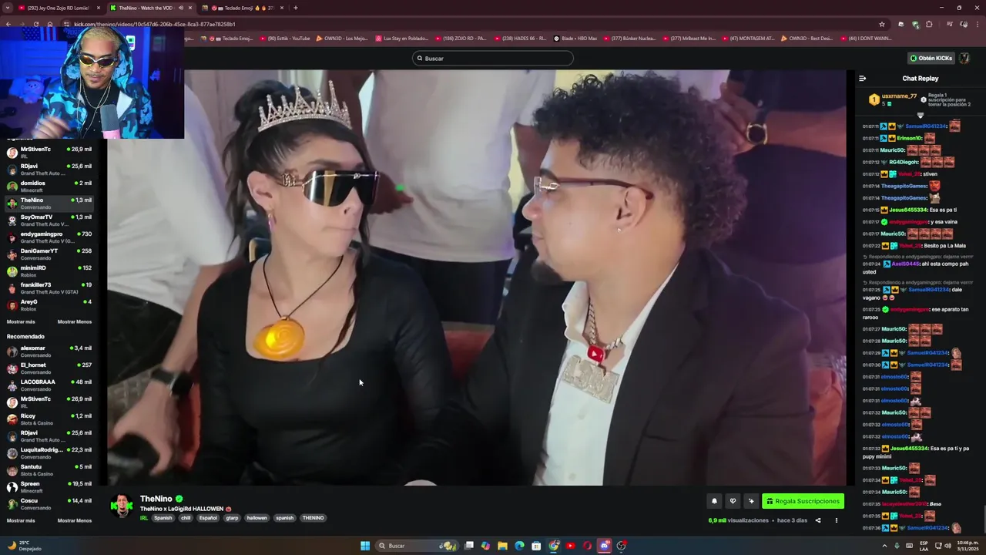Select the 'gtarp' tag

click(232, 518)
